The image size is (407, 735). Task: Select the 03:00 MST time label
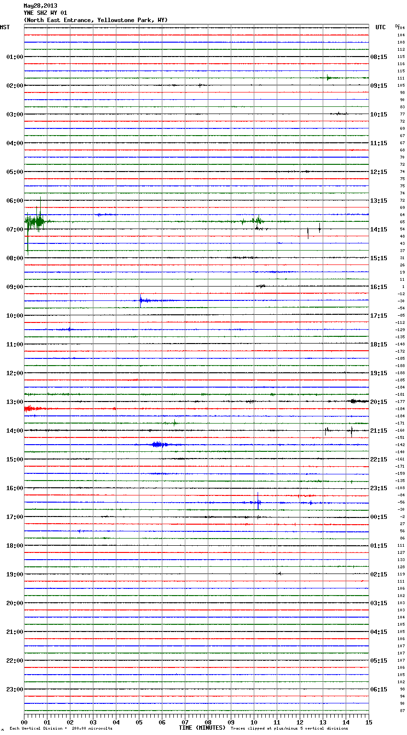[14, 115]
